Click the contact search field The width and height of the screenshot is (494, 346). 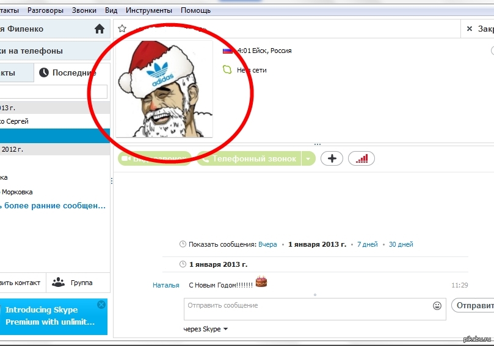[54, 92]
